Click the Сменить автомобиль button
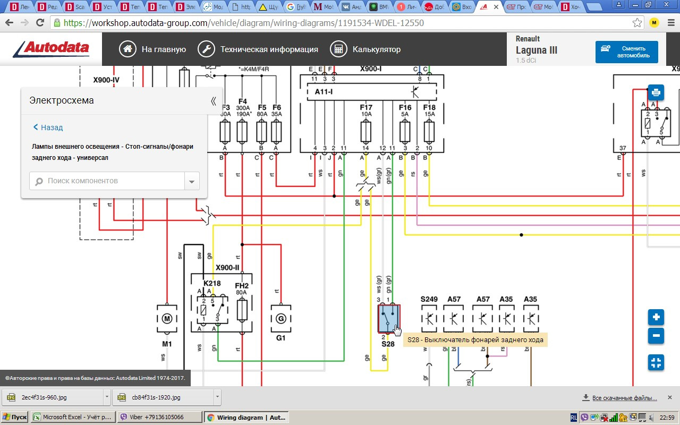The height and width of the screenshot is (425, 680). tap(626, 52)
